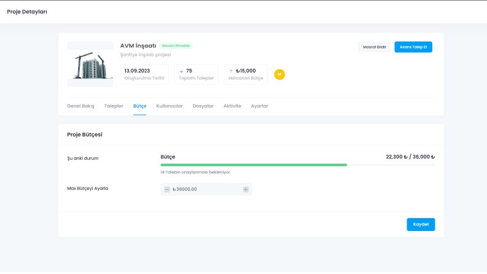The image size is (487, 274).
Task: Open the Ayarlar tab
Action: coord(259,106)
